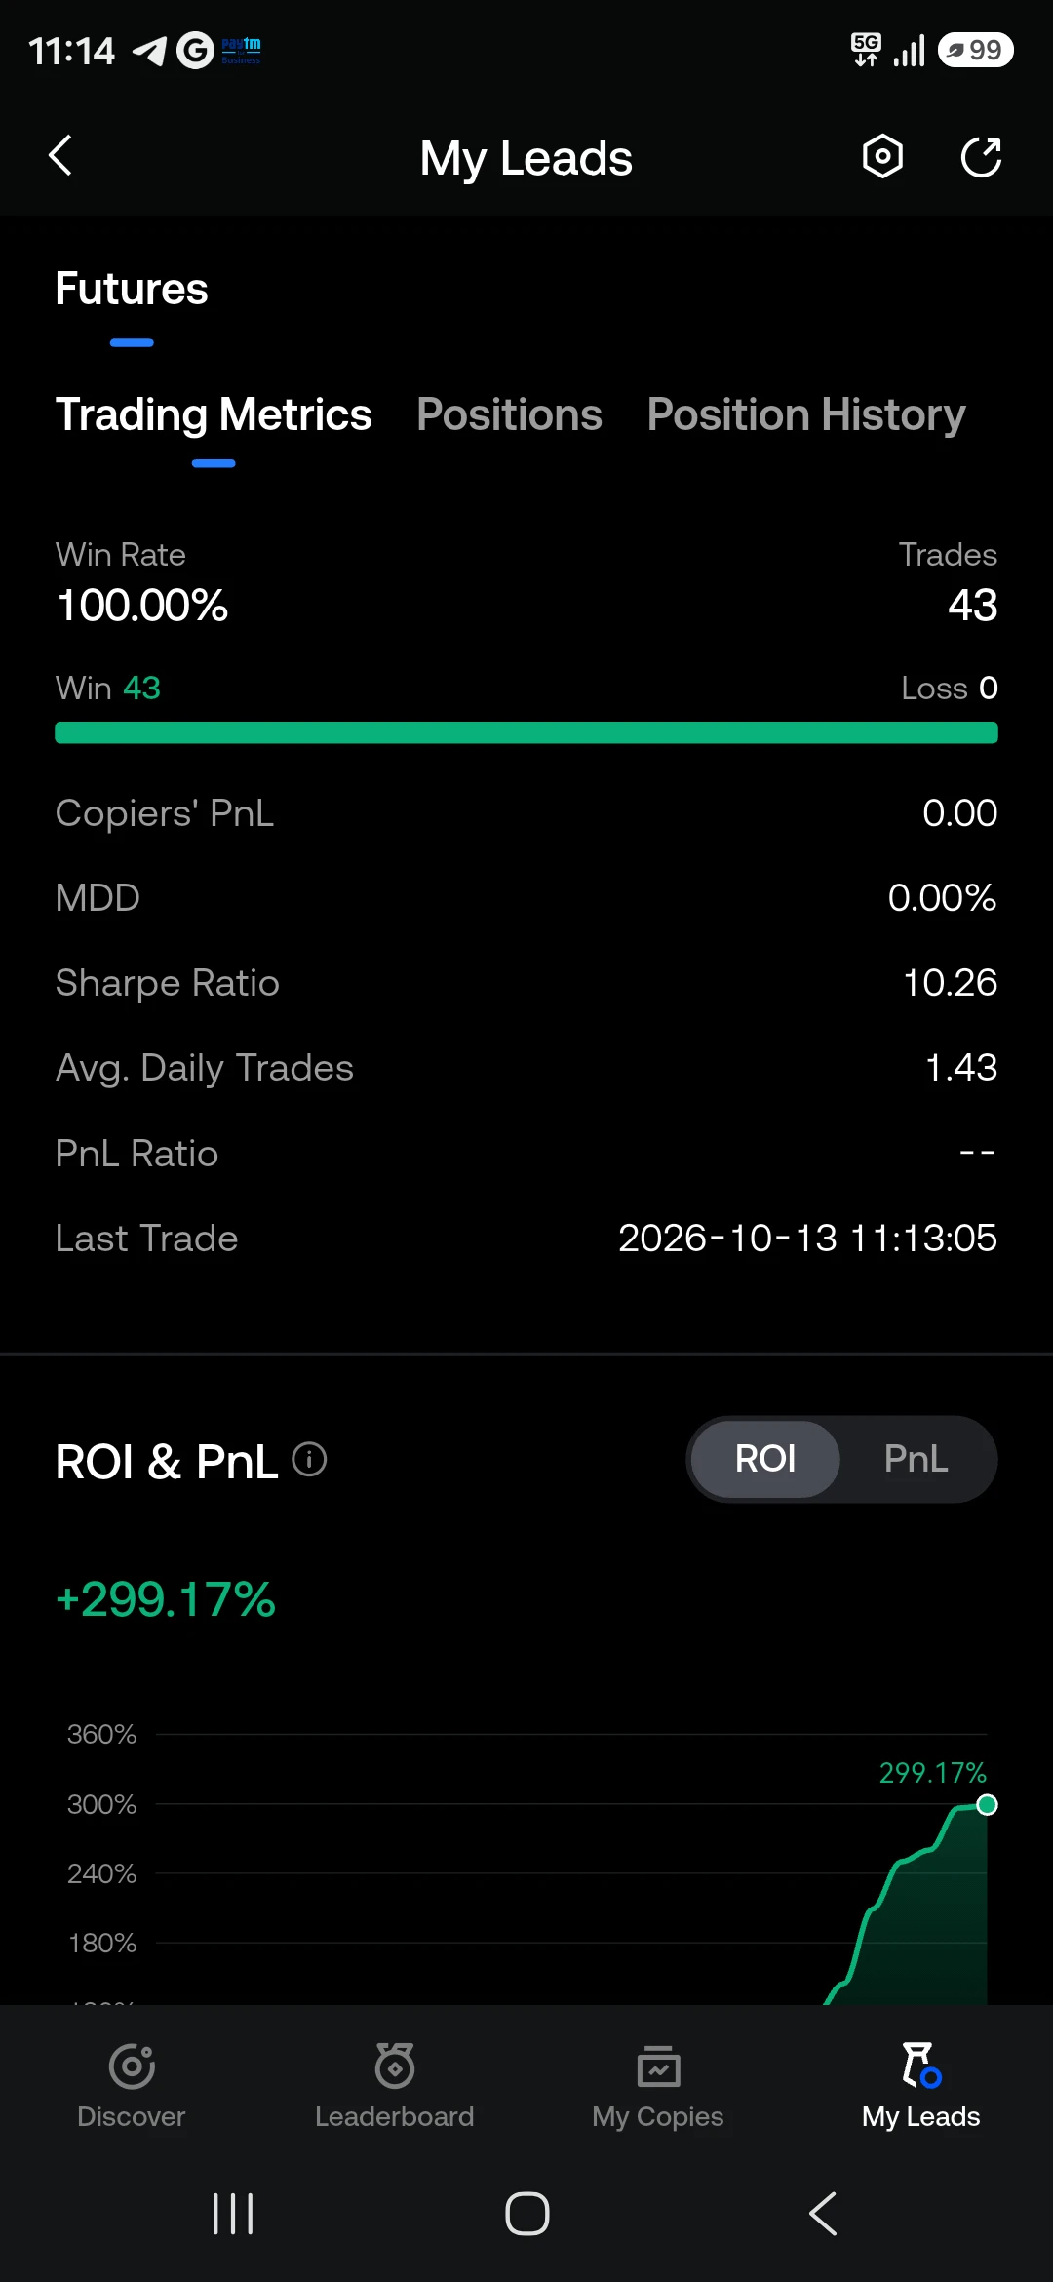Go to Leaderboard in bottom bar
The image size is (1053, 2282).
395,2085
